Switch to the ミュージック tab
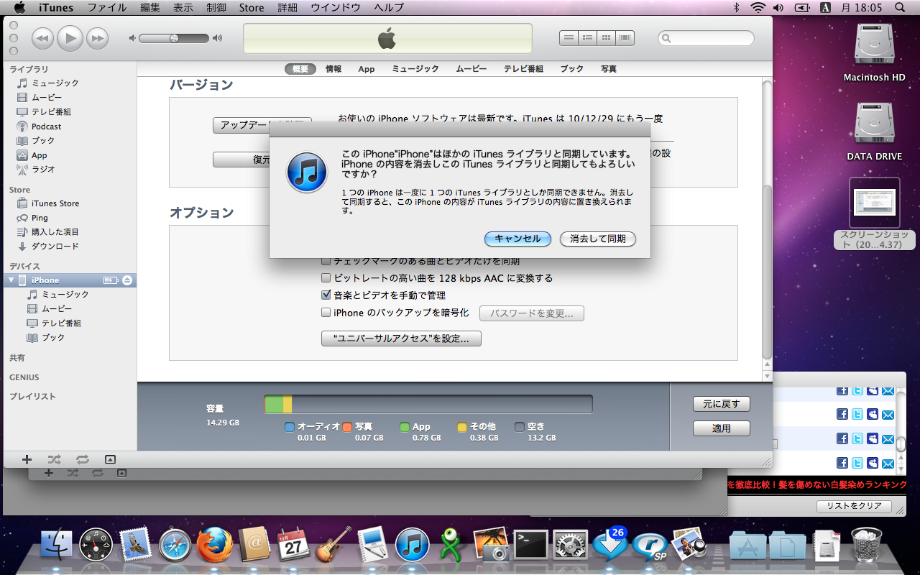The image size is (920, 575). pos(415,69)
